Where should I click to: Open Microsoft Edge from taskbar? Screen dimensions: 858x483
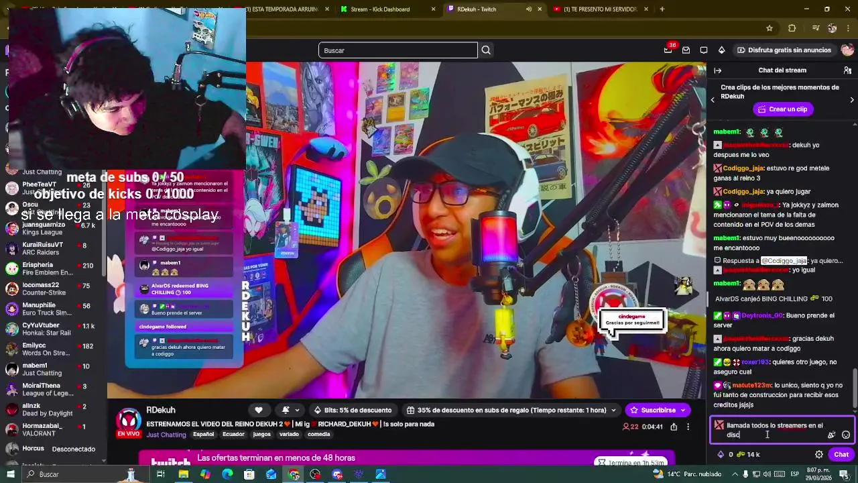click(x=227, y=474)
